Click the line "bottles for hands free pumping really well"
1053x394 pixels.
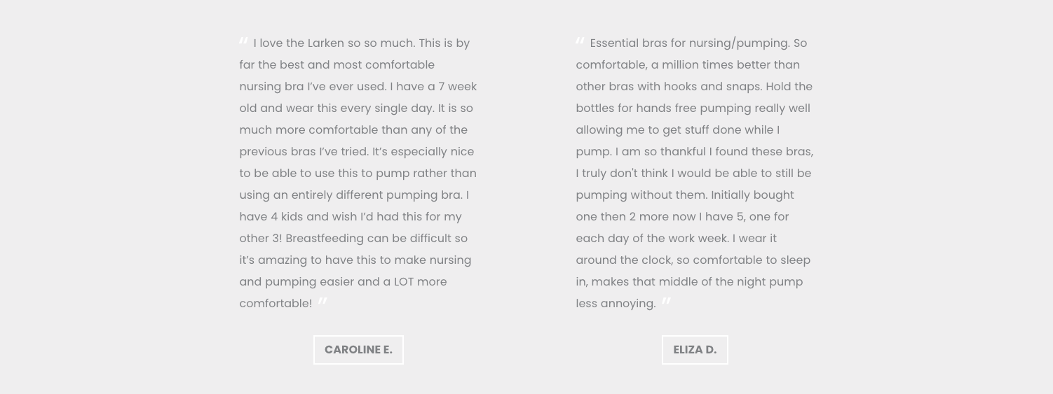693,108
